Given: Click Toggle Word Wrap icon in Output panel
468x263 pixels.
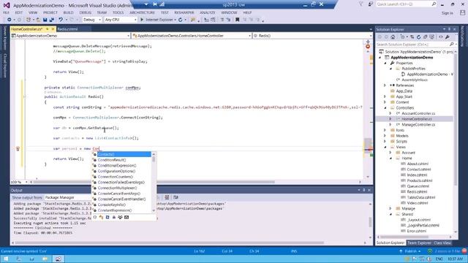Looking at the screenshot, I should [175, 197].
